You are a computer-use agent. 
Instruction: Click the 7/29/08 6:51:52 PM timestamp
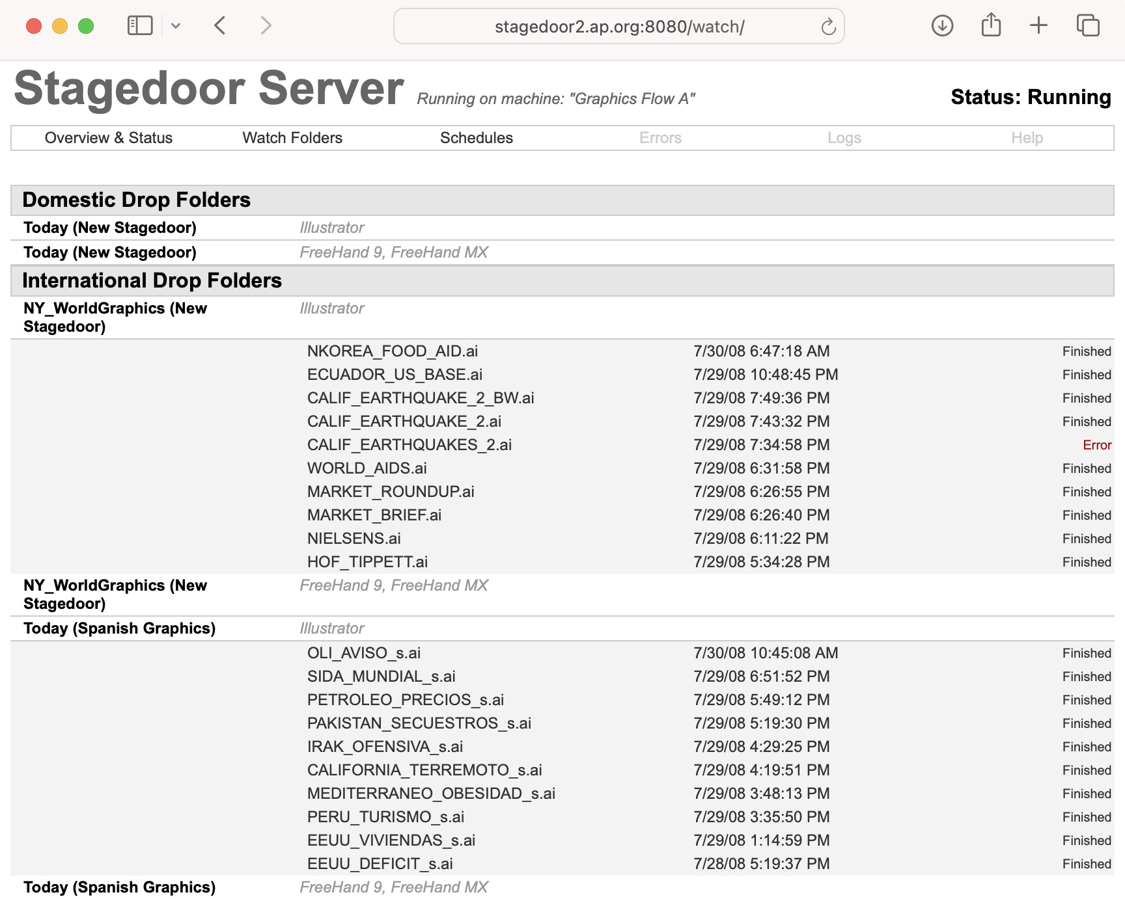coord(762,677)
